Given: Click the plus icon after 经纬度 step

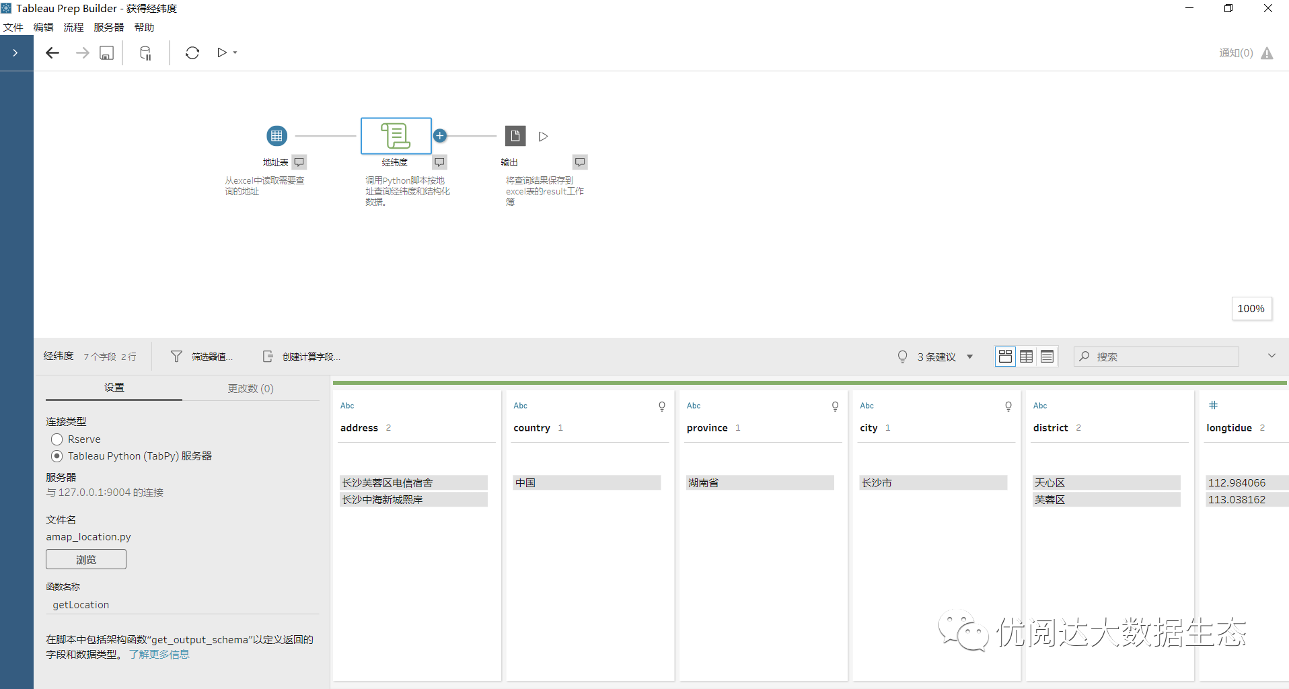Looking at the screenshot, I should click(x=440, y=136).
